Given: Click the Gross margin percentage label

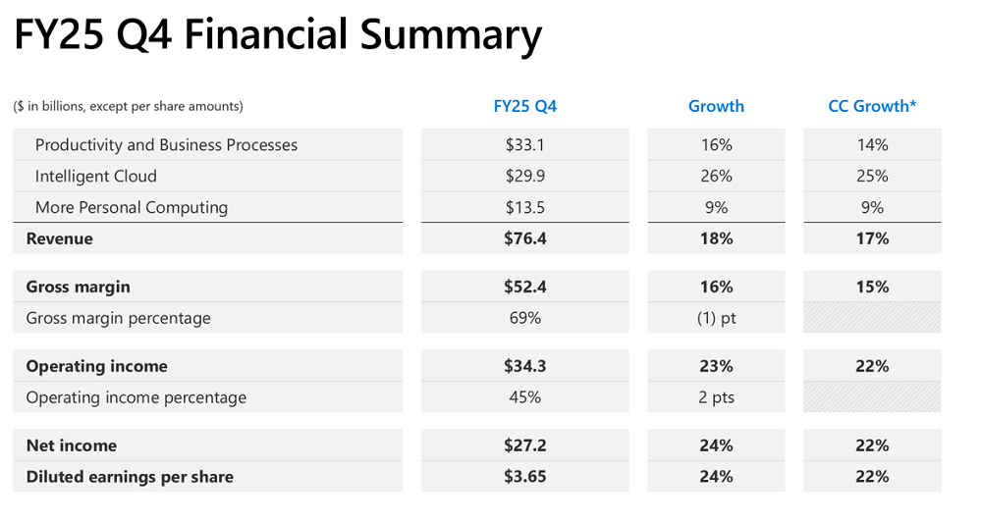Looking at the screenshot, I should tap(119, 319).
